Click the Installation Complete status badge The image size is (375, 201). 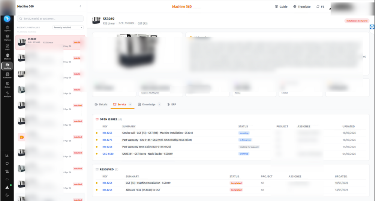click(x=357, y=21)
